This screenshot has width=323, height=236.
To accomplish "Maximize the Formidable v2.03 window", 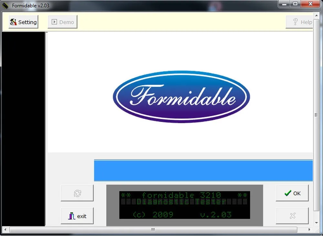I will [x=295, y=4].
